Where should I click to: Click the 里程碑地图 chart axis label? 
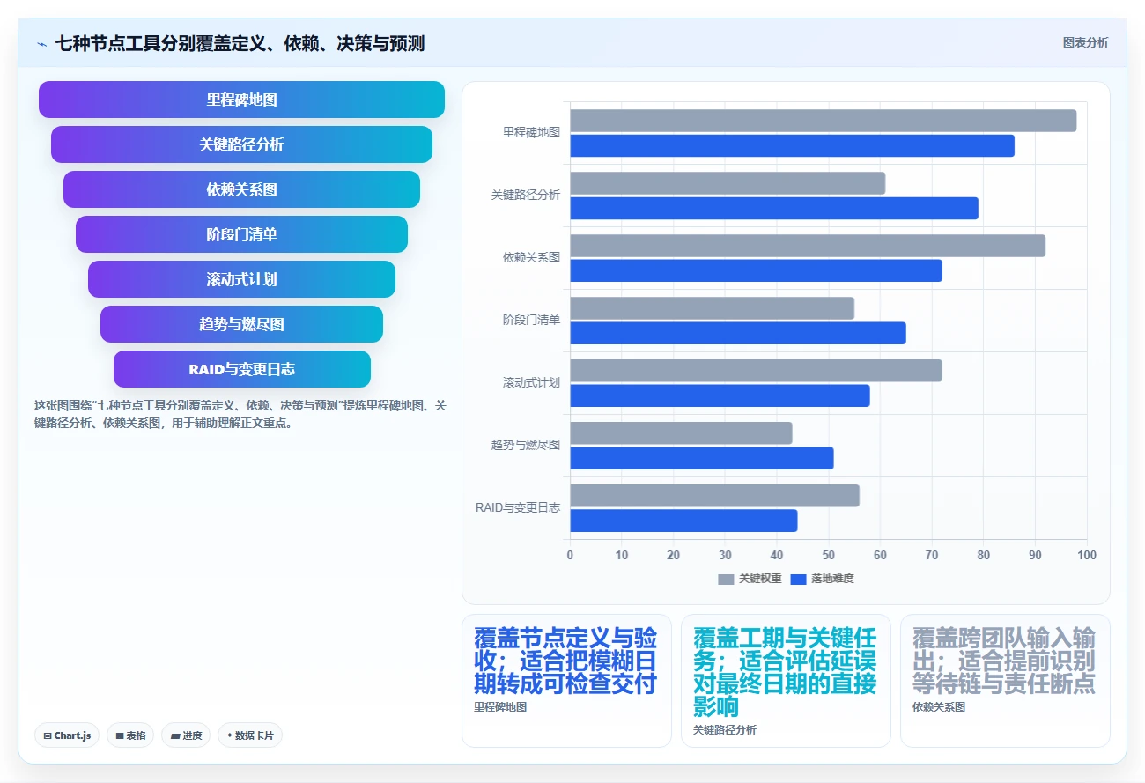[x=531, y=132]
